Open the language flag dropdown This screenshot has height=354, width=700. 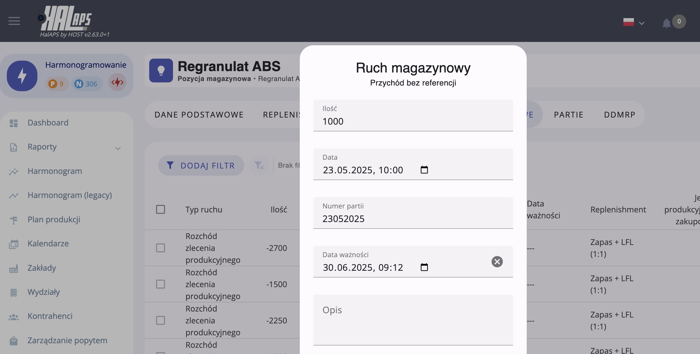(x=634, y=22)
